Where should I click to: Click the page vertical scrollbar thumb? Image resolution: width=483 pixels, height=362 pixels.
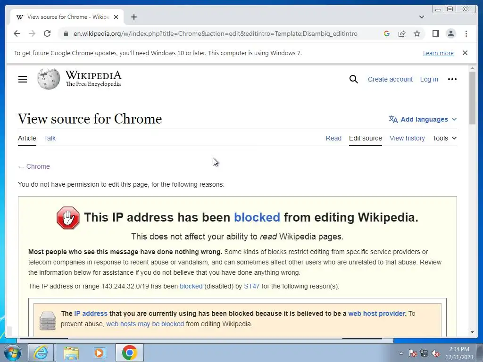point(472,98)
